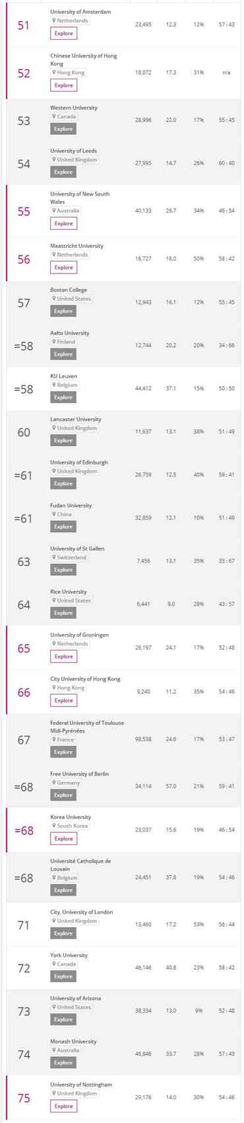
Task: Click the Germany location pin under Free University of Berlin
Action: click(54, 783)
